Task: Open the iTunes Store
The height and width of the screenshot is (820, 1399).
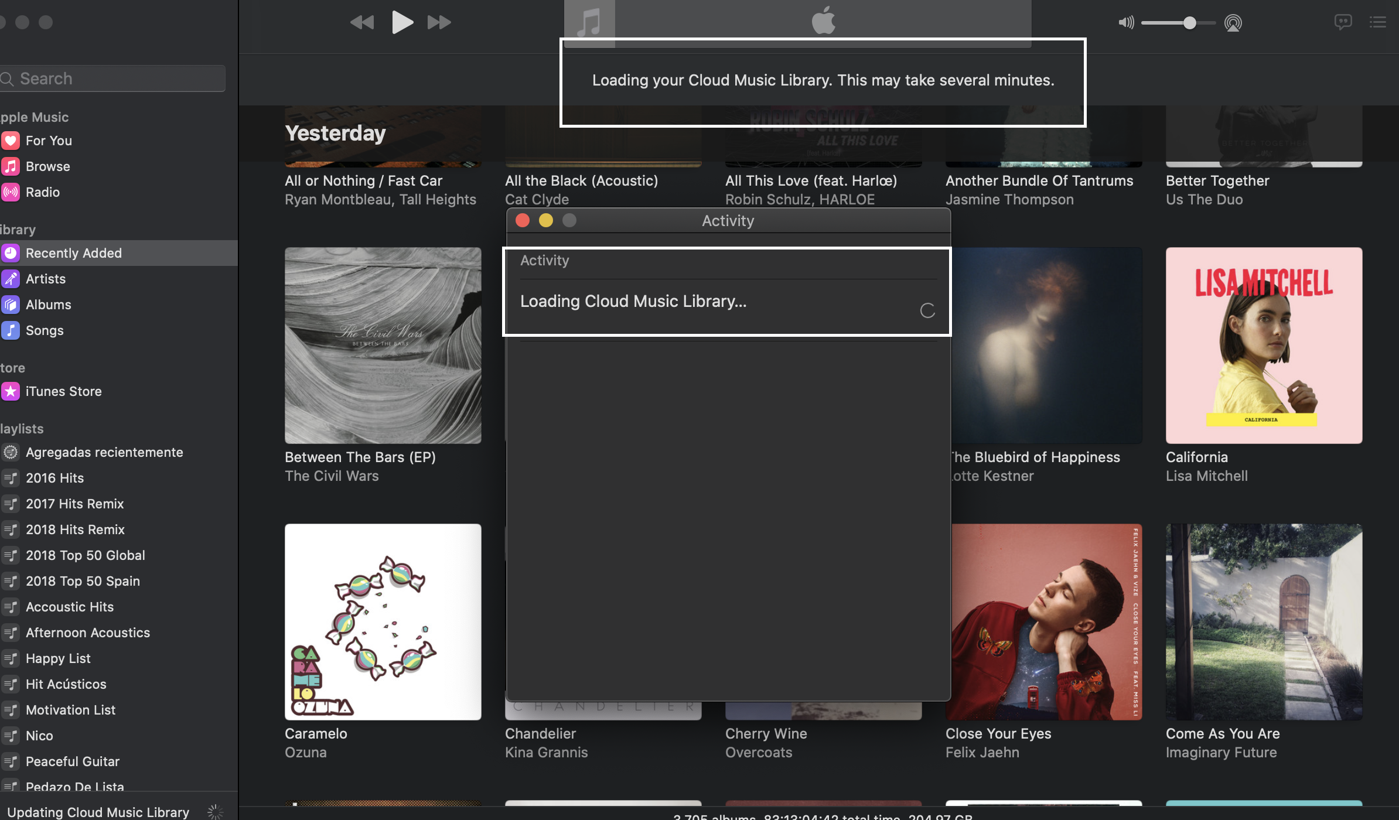Action: 63,391
